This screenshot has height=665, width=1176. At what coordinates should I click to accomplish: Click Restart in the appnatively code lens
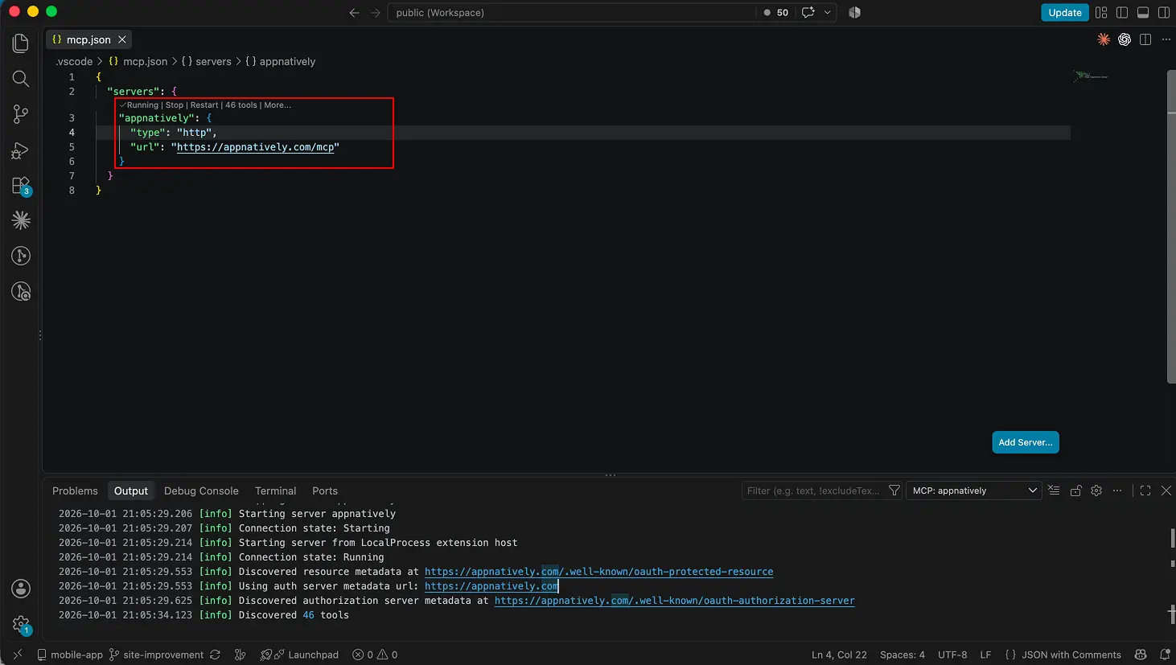pyautogui.click(x=204, y=105)
